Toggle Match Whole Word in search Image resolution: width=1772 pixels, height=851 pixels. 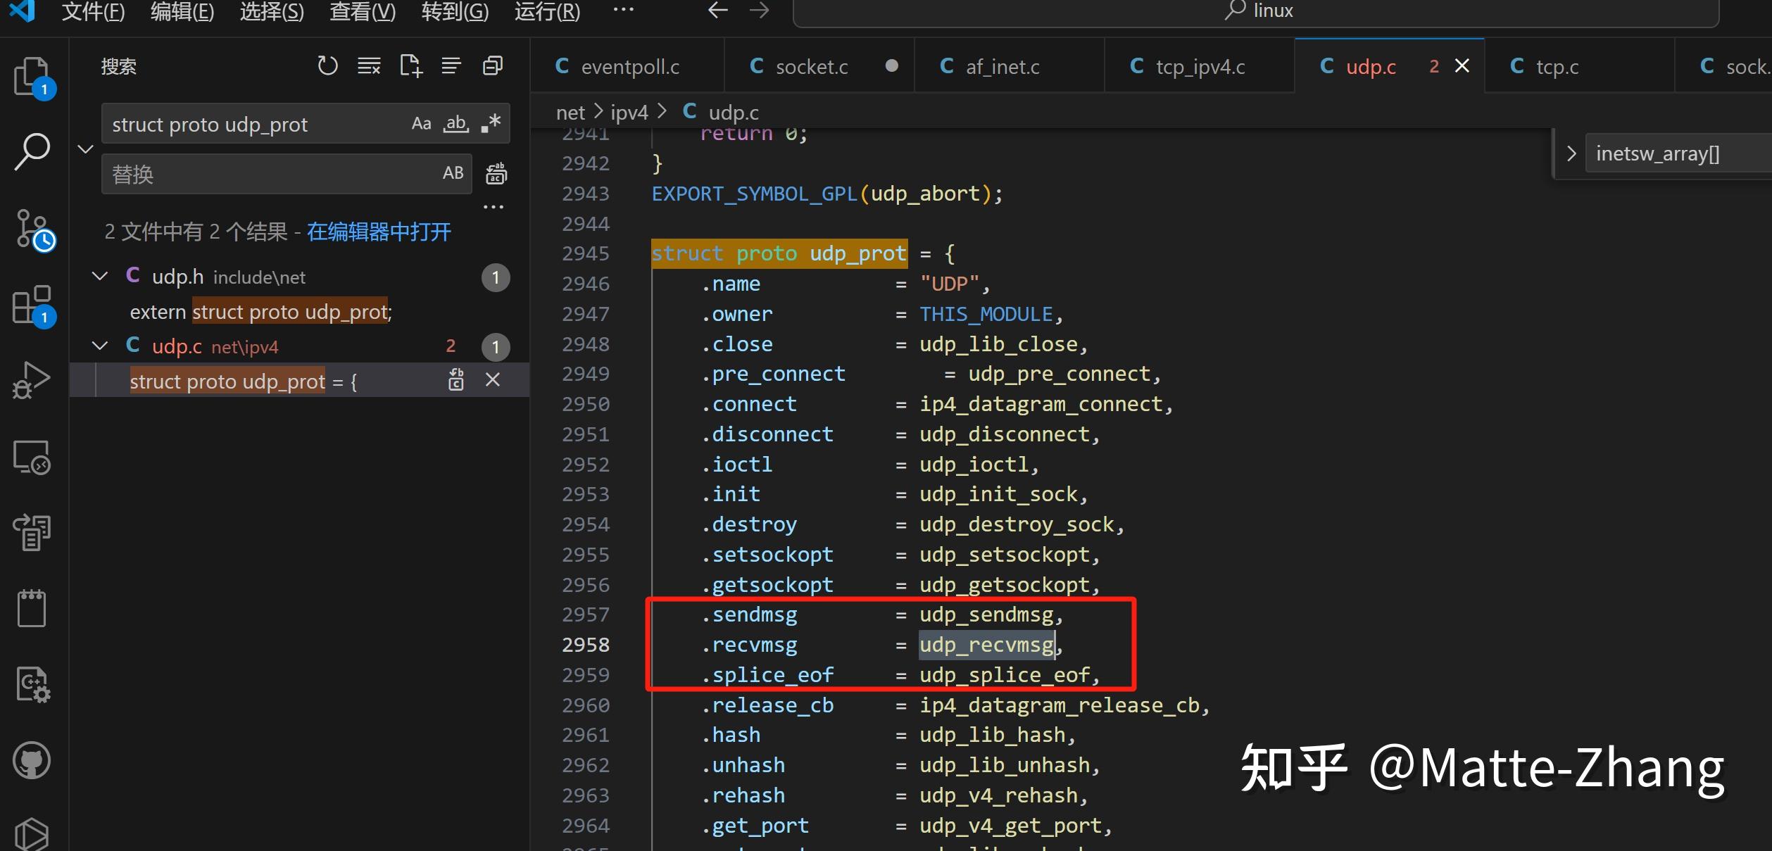point(455,124)
